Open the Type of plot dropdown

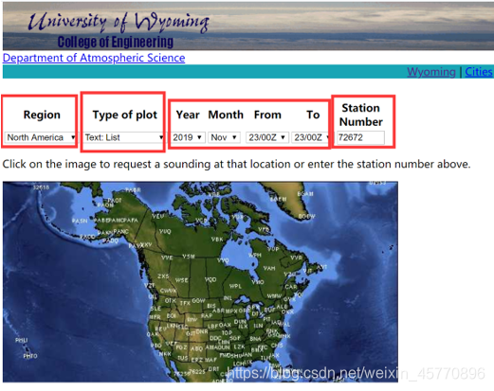click(124, 137)
